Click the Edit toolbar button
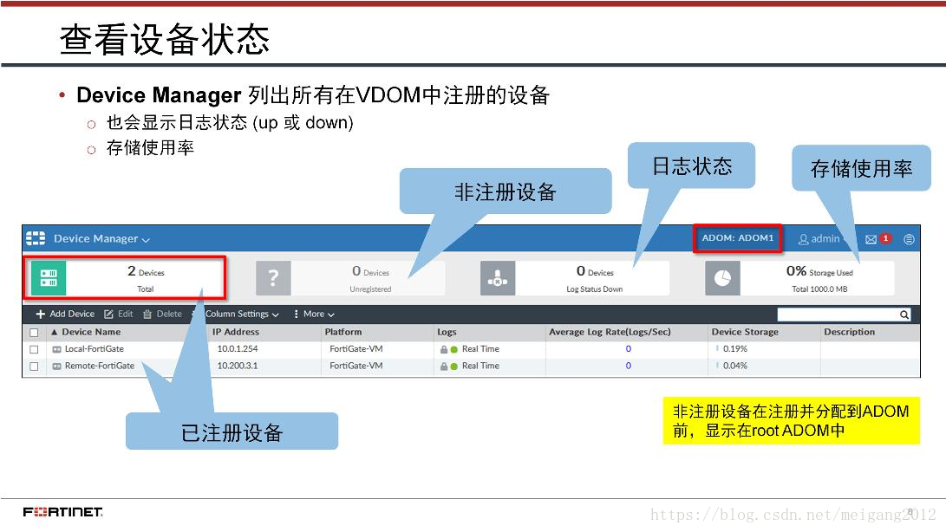 click(x=118, y=314)
